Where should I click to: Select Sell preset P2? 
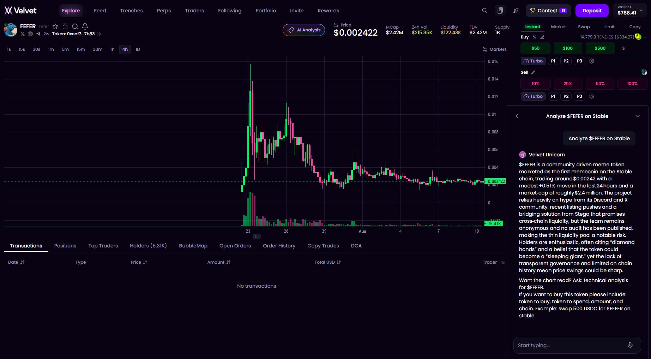[x=566, y=96]
